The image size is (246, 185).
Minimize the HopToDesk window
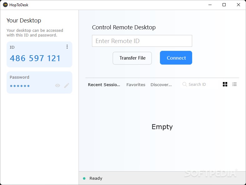pyautogui.click(x=210, y=5)
